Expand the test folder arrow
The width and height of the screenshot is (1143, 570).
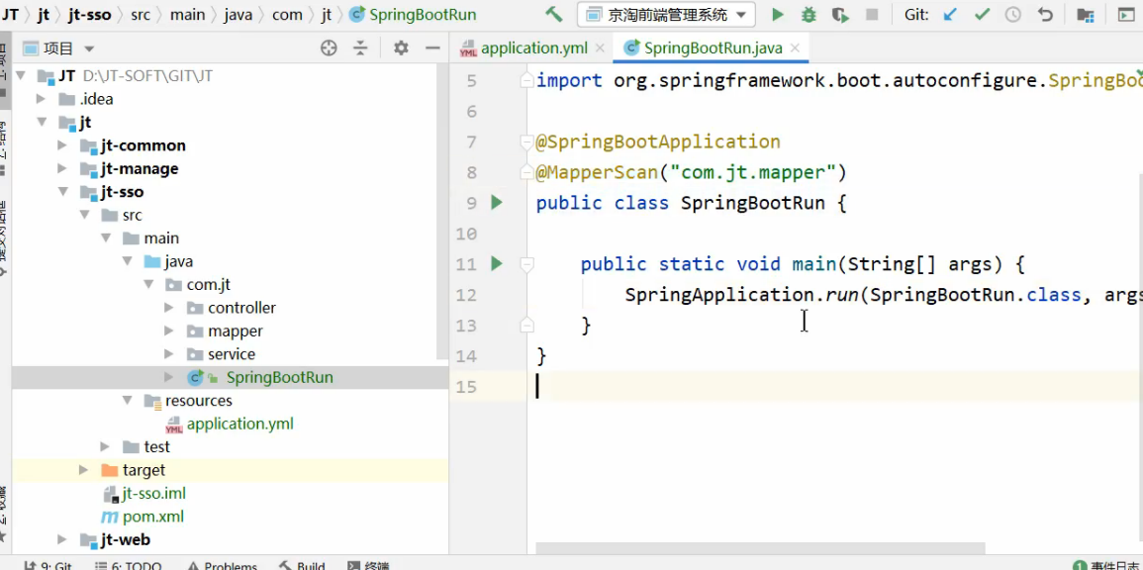pos(105,447)
